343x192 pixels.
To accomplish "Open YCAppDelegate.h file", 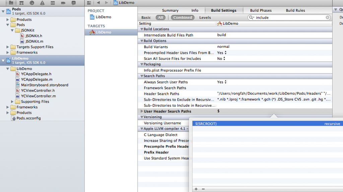I will (36, 74).
